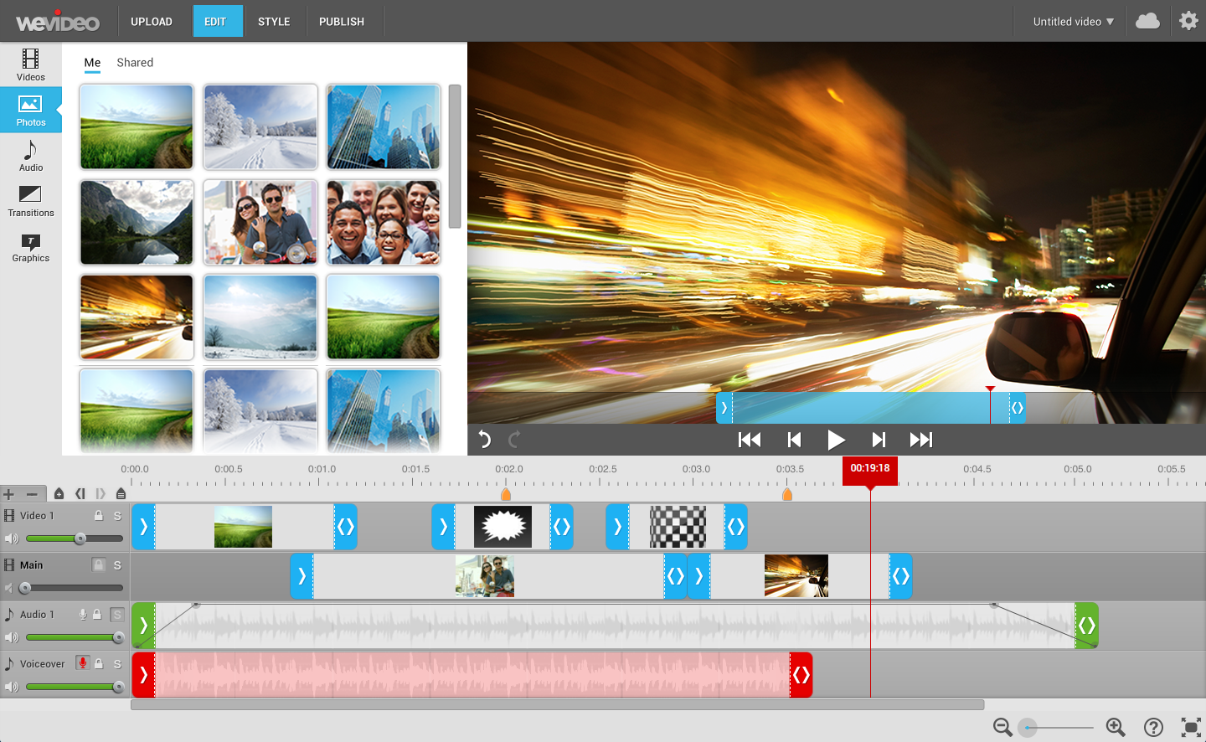Image resolution: width=1206 pixels, height=742 pixels.
Task: Unmute the Main track speaker
Action: point(9,588)
